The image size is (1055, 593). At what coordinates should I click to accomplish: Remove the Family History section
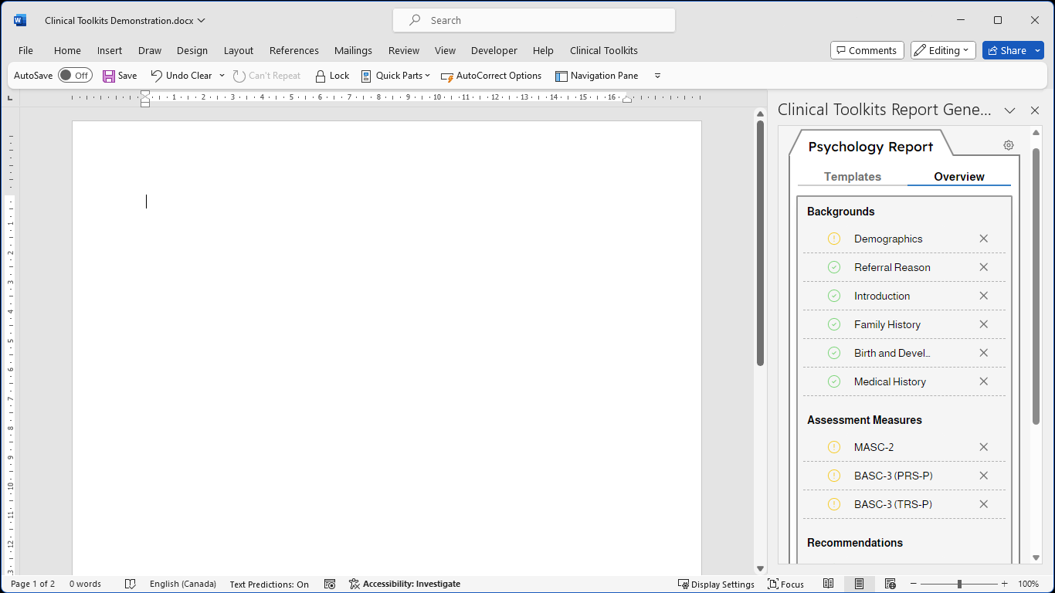click(x=984, y=324)
